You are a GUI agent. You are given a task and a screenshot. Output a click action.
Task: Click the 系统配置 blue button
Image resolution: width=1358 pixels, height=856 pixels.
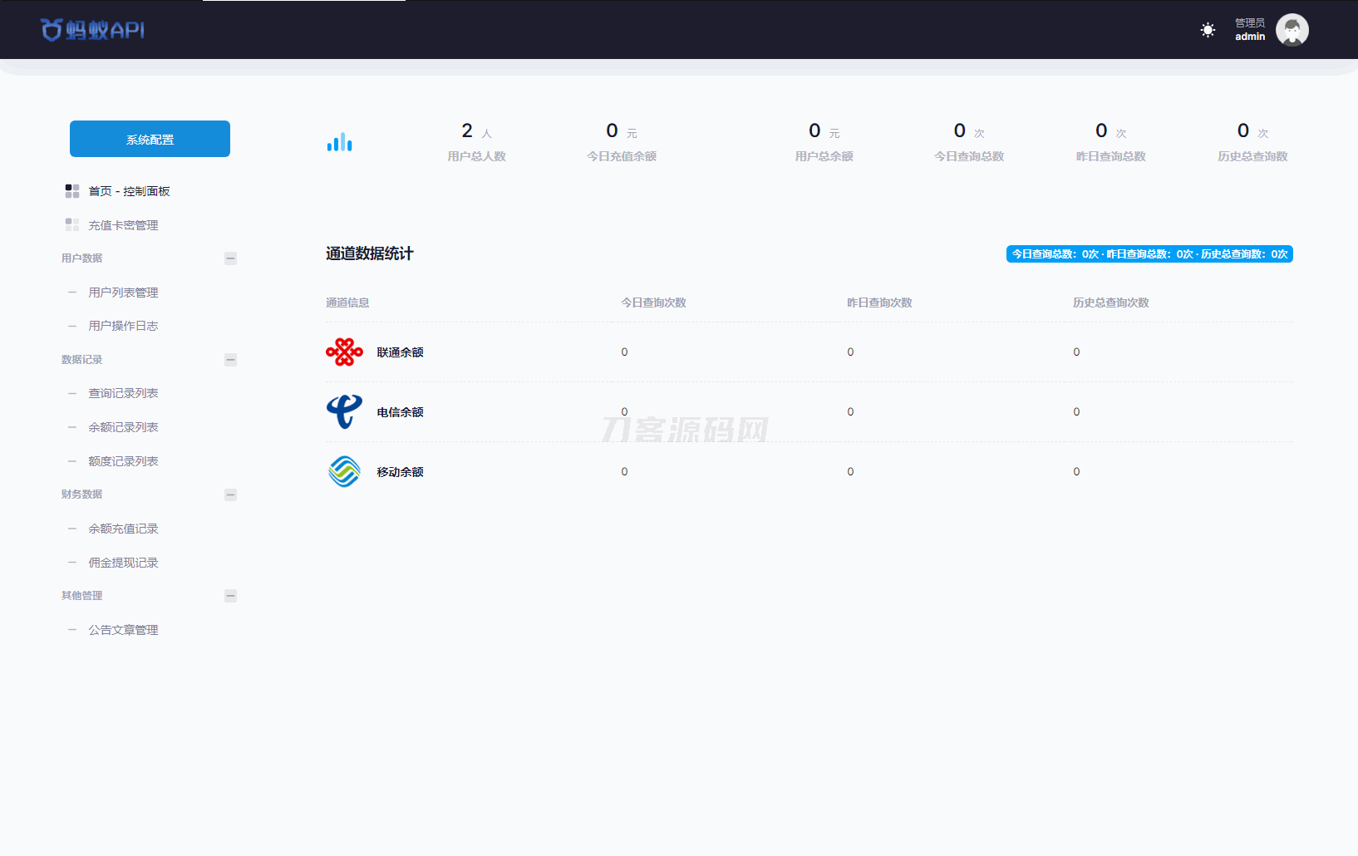coord(150,139)
